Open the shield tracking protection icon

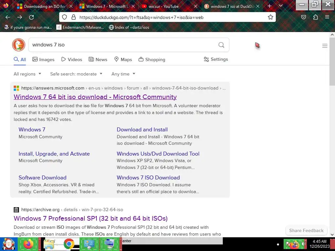(64, 17)
